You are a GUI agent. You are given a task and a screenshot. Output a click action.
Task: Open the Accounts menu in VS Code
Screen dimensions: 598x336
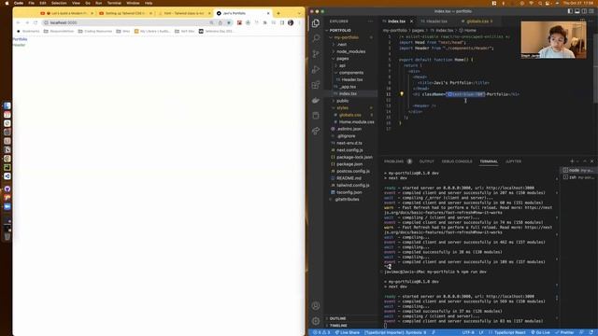coord(316,305)
